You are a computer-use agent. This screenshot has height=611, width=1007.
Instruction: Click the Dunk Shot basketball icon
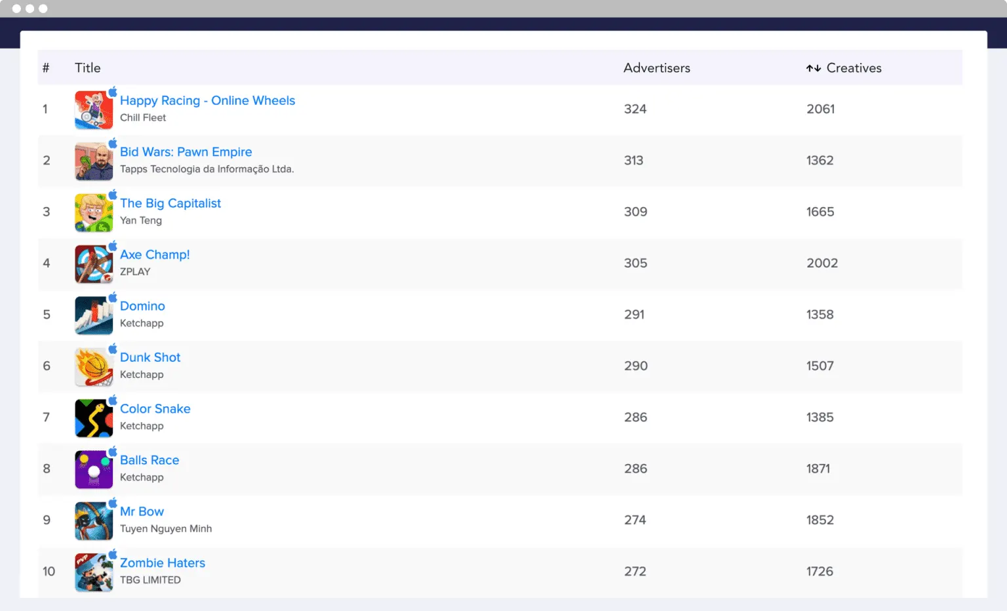point(94,366)
